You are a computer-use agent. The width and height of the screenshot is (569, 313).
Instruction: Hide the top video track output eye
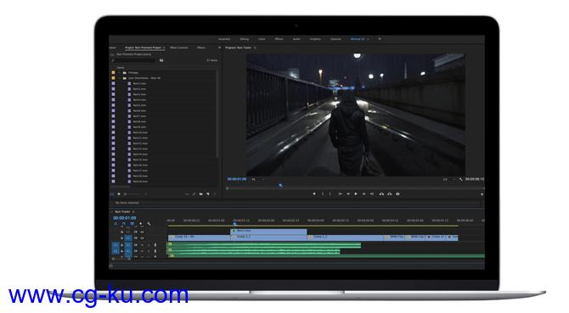point(142,232)
